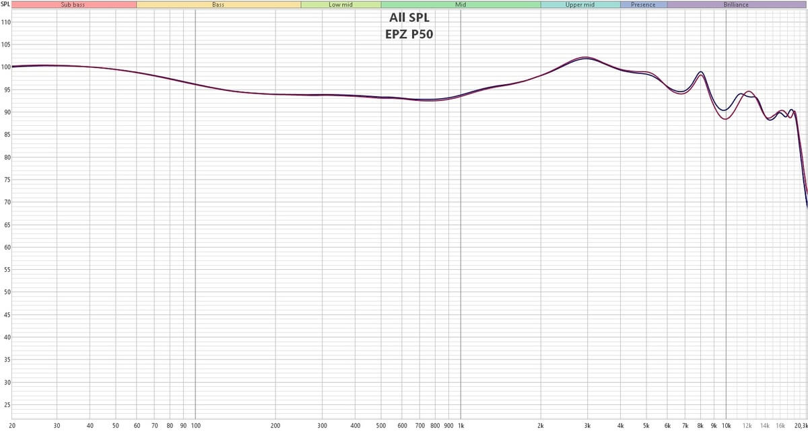Click the 3k frequency axis label
Screen dimensions: 808x432
click(x=587, y=426)
